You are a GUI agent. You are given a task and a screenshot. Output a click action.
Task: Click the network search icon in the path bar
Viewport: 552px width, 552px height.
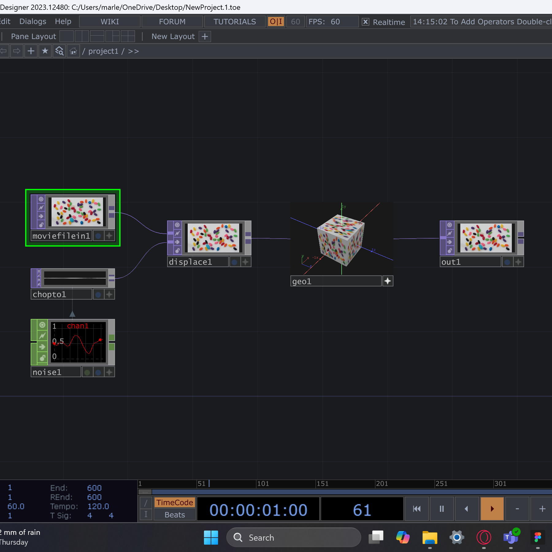point(59,51)
